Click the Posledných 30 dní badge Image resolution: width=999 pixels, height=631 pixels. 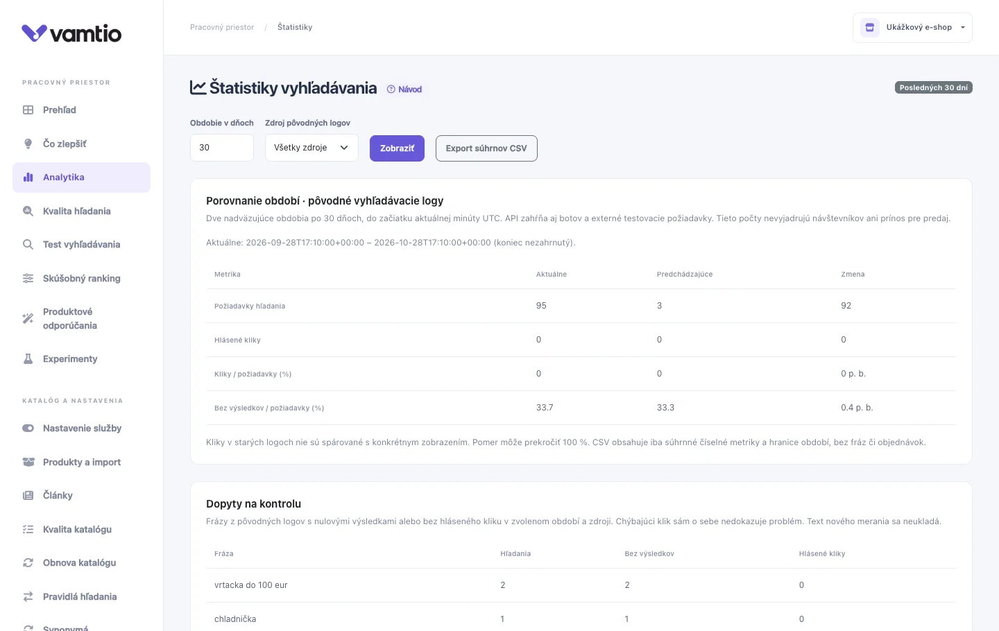[933, 87]
